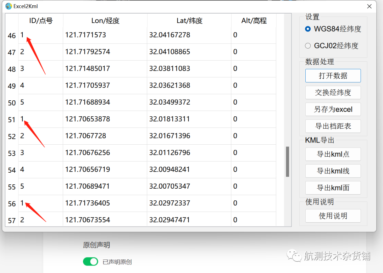Click the 交换经纬度 button
The image size is (383, 273).
(x=333, y=93)
